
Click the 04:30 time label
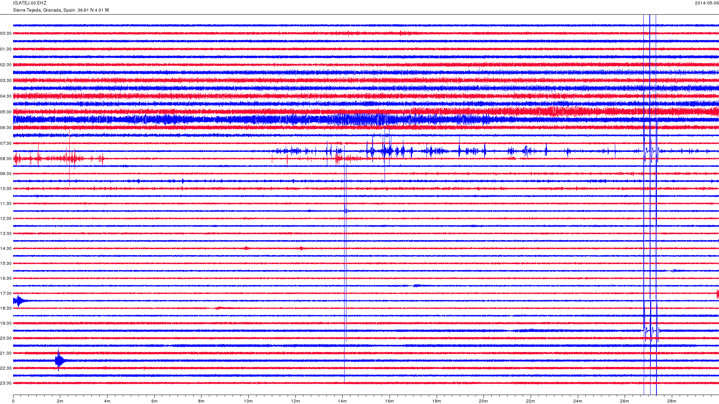pyautogui.click(x=6, y=96)
